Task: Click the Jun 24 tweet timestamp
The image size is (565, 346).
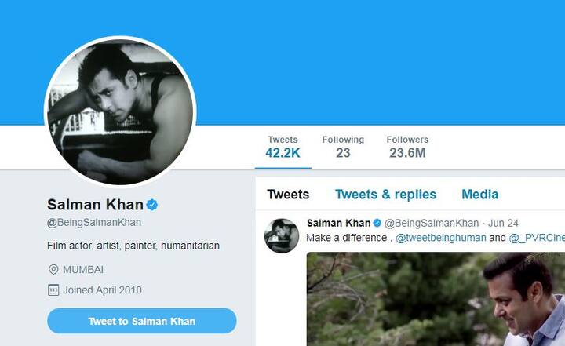Action: 503,223
